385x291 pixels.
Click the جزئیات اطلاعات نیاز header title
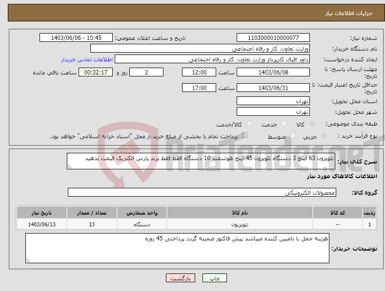[349, 13]
